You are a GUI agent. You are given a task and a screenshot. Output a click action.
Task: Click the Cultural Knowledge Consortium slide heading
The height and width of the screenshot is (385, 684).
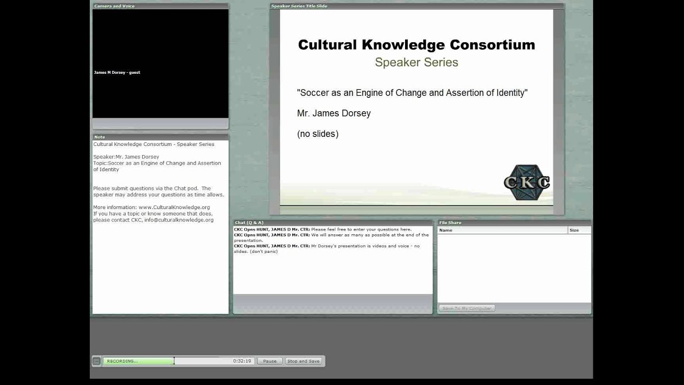(x=416, y=44)
